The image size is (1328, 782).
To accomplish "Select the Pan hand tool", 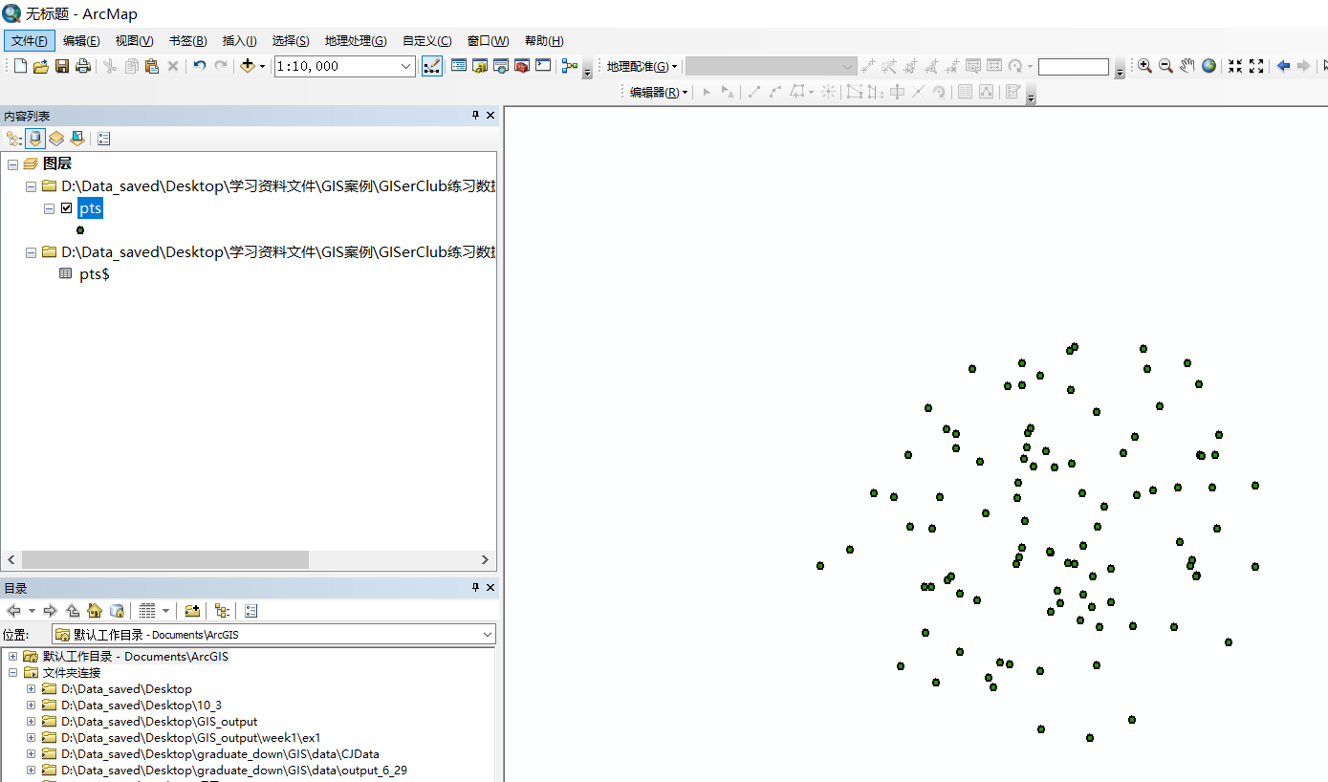I will (1186, 66).
